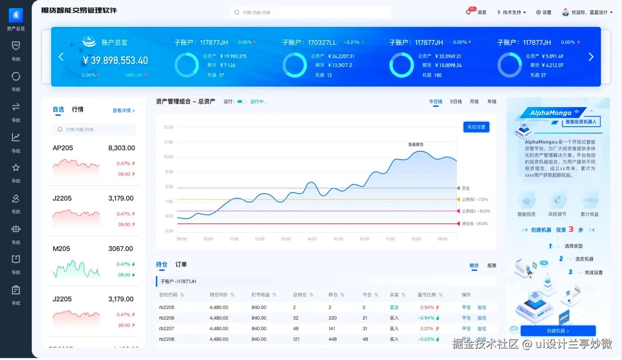Open the 资产总览 sidebar icon

point(16,15)
